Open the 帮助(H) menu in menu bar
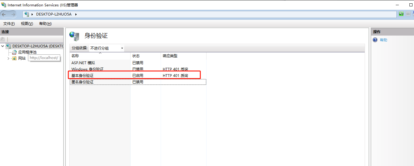 (45, 24)
